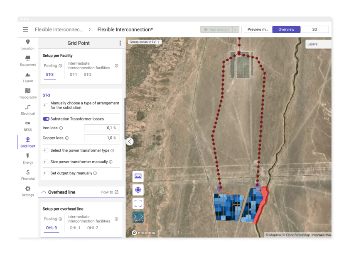Open the hamburger menu

pyautogui.click(x=25, y=29)
